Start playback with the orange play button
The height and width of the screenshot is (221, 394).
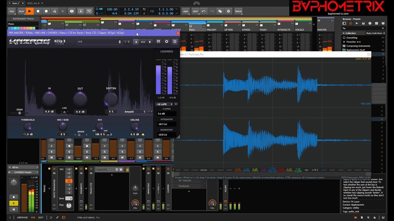pyautogui.click(x=30, y=11)
